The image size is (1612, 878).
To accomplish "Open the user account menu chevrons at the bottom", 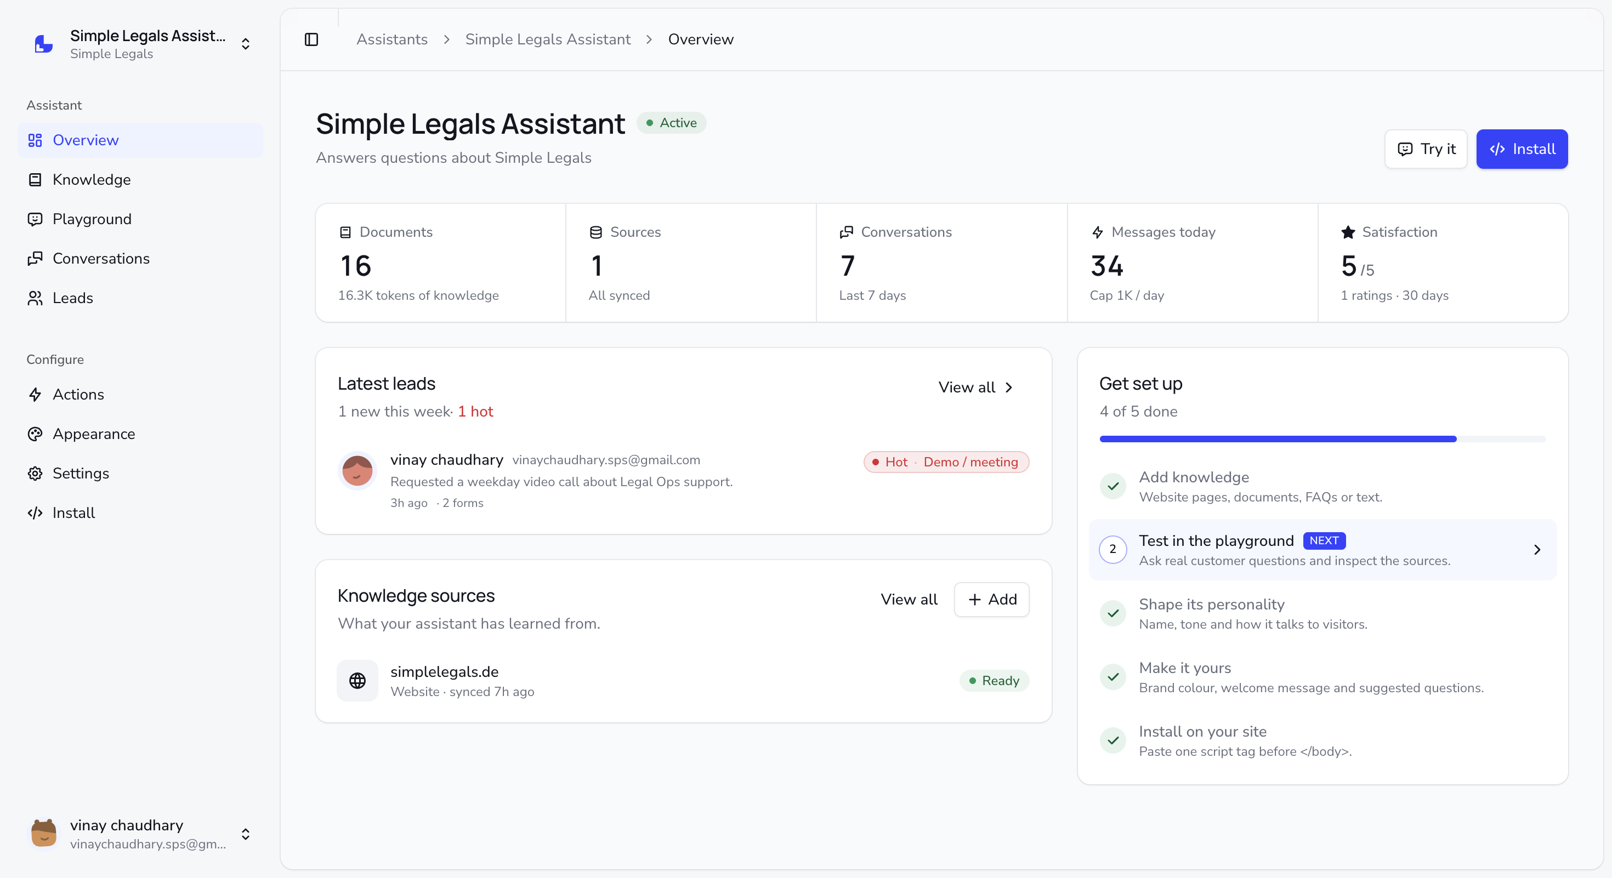I will click(x=245, y=834).
